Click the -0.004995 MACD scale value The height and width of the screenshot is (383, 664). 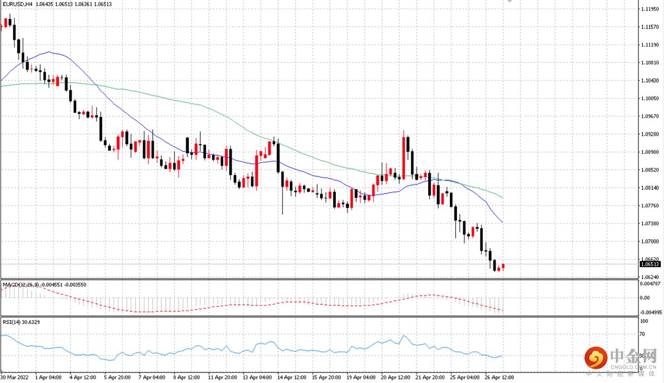651,312
